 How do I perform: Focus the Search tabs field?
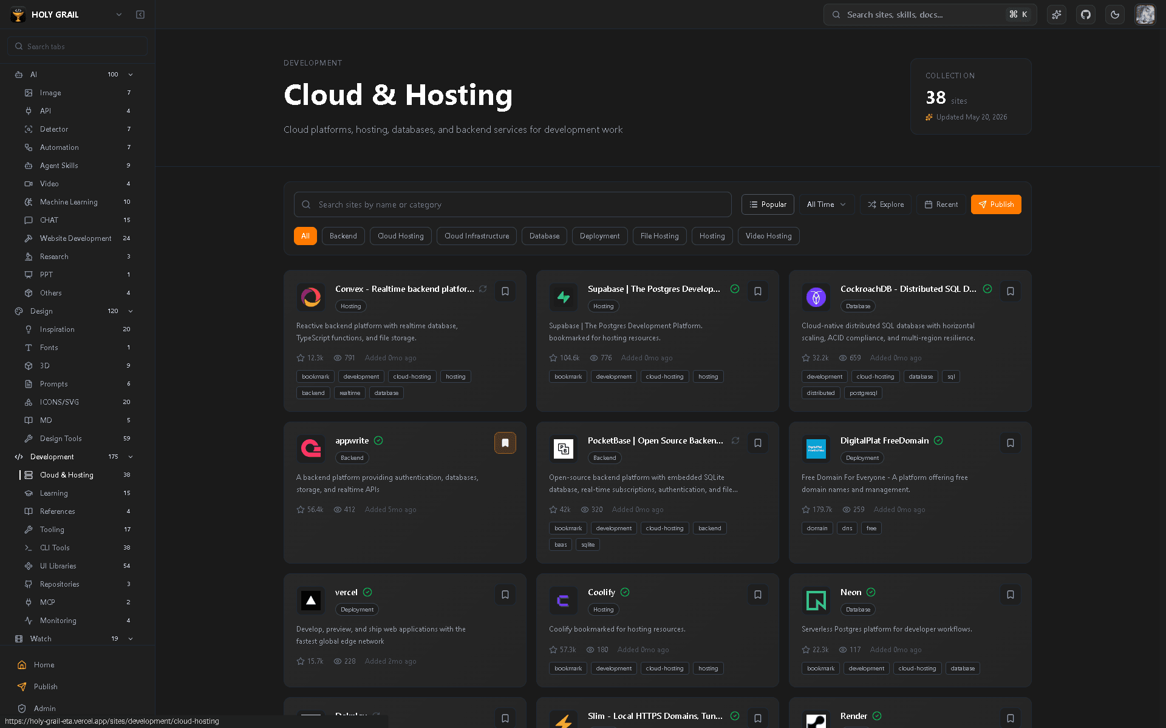77,46
